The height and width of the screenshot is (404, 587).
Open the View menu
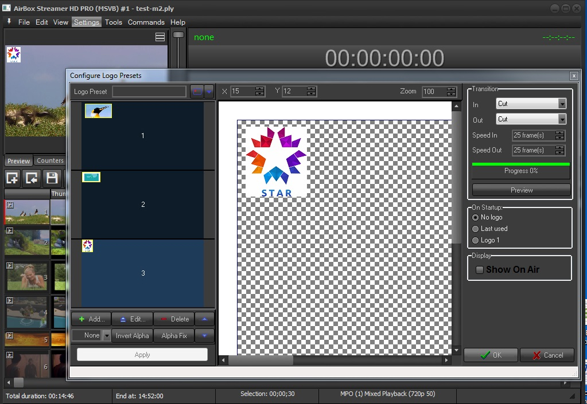point(61,22)
